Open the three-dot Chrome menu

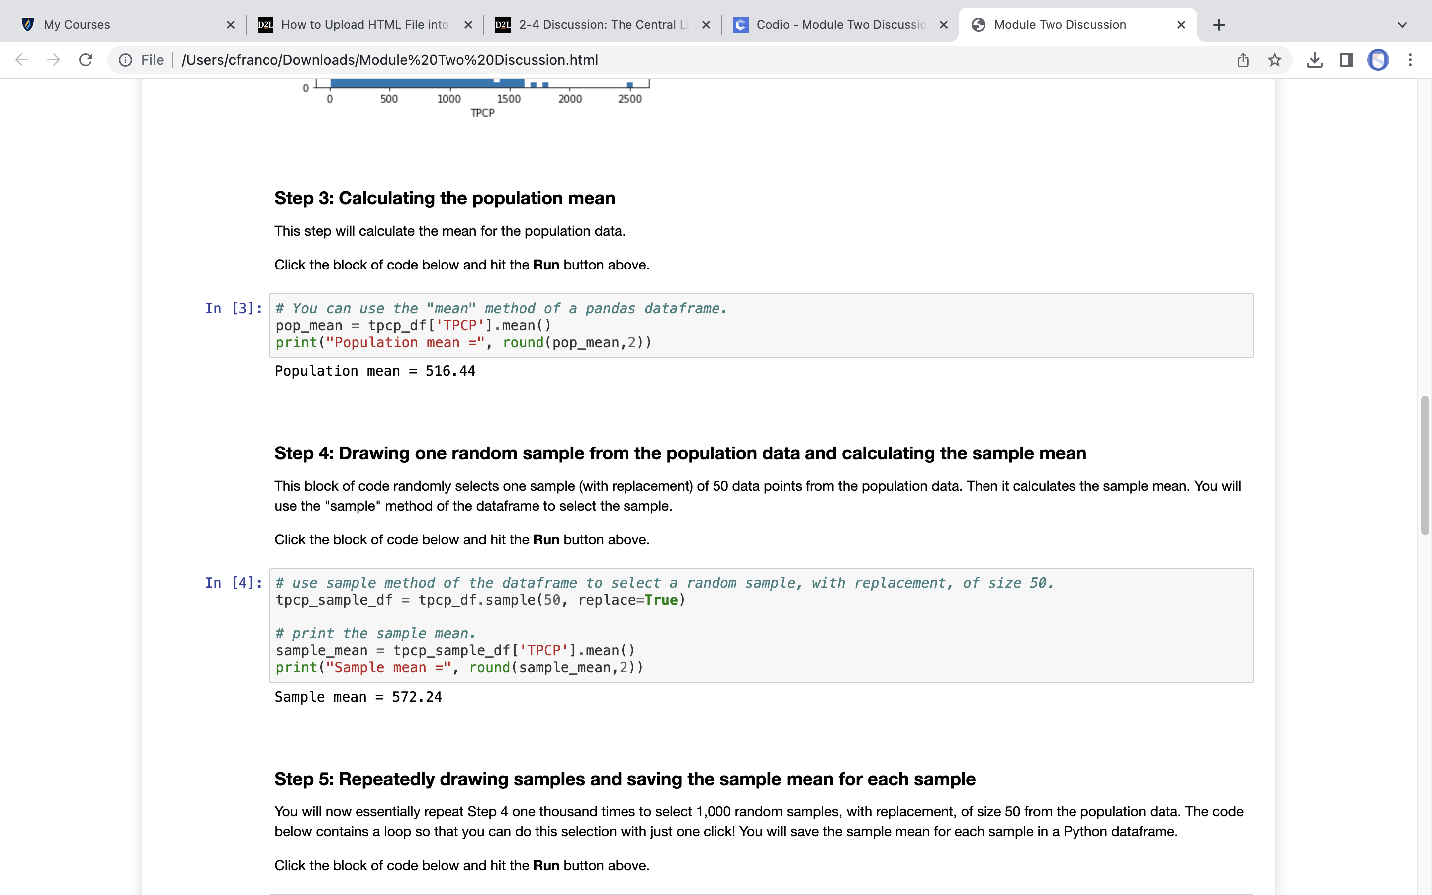(x=1411, y=59)
